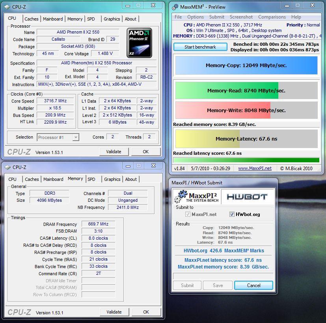Click the HWbot.org 426.6 MaxxMEM² Marks text
The image size is (326, 323).
pos(224,250)
